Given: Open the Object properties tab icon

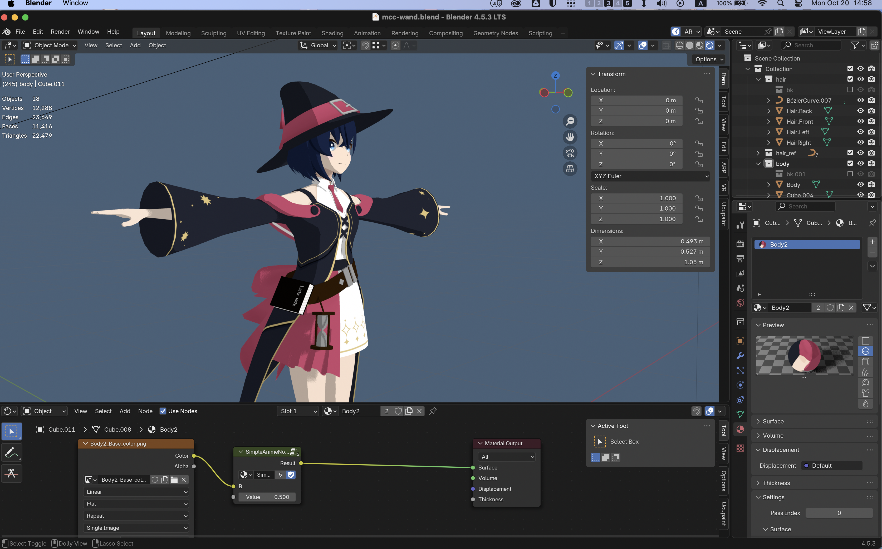Looking at the screenshot, I should point(740,341).
